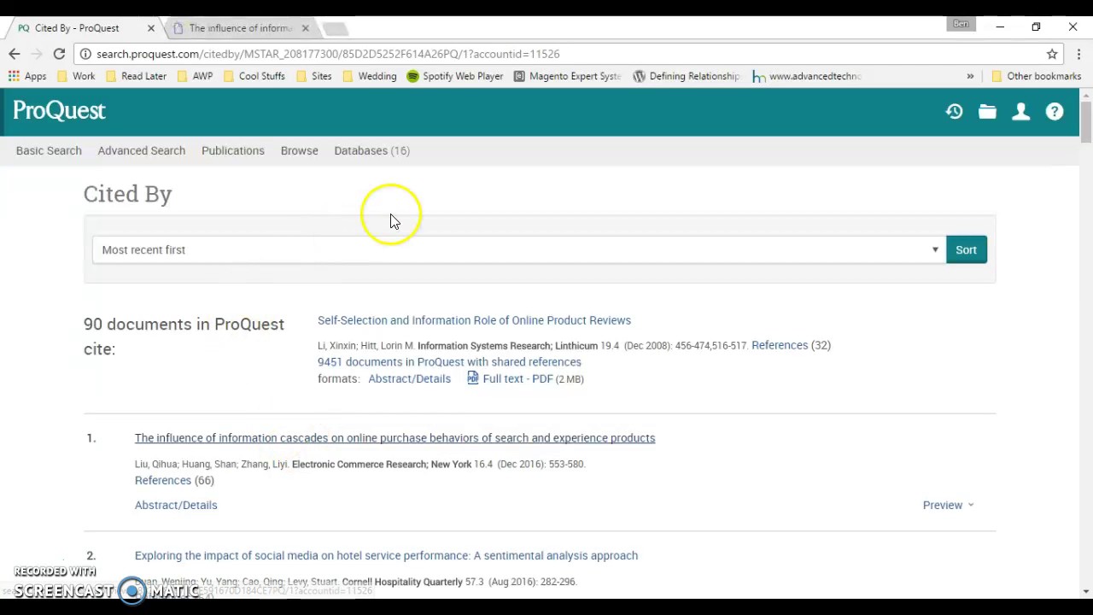Open the Sites bookmark folder
The image size is (1093, 615).
tap(313, 76)
